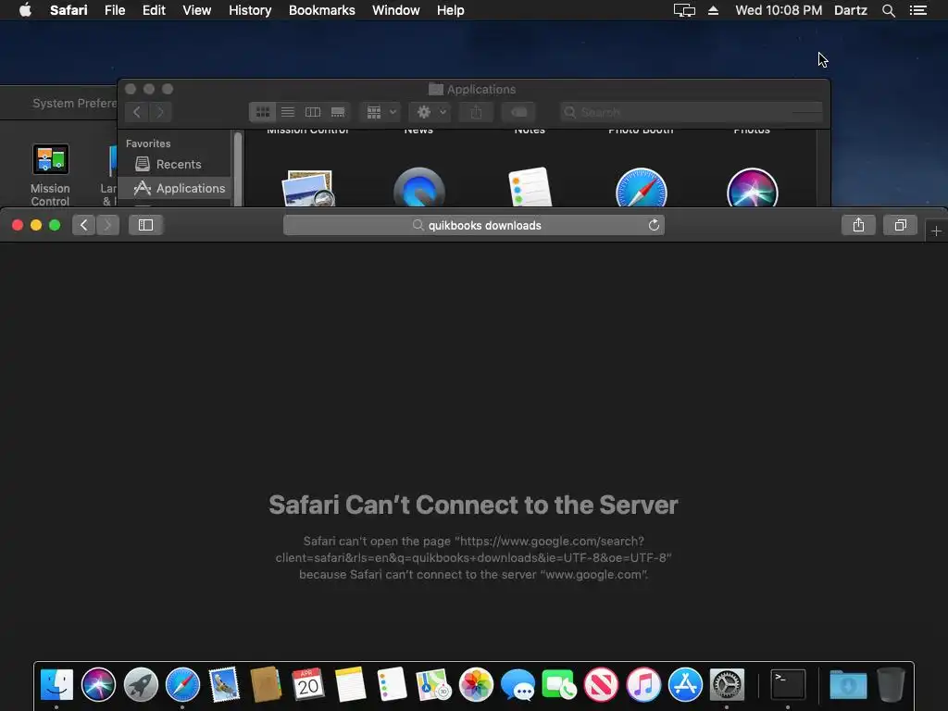Open Notification Center

click(x=917, y=10)
